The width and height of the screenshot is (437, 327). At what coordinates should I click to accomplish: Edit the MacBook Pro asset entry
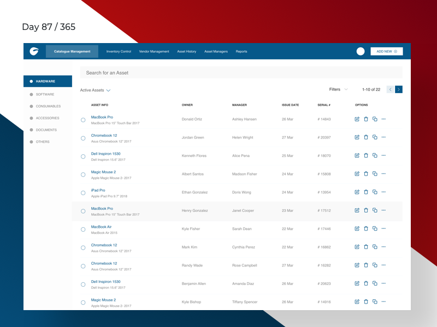pos(357,119)
